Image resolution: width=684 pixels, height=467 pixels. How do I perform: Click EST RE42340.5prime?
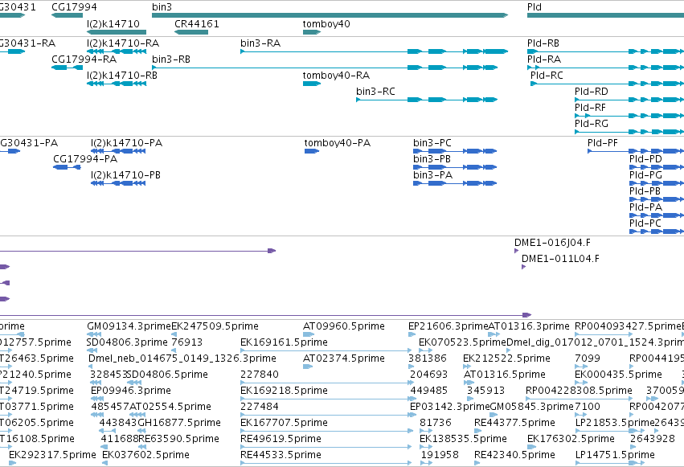point(477,463)
